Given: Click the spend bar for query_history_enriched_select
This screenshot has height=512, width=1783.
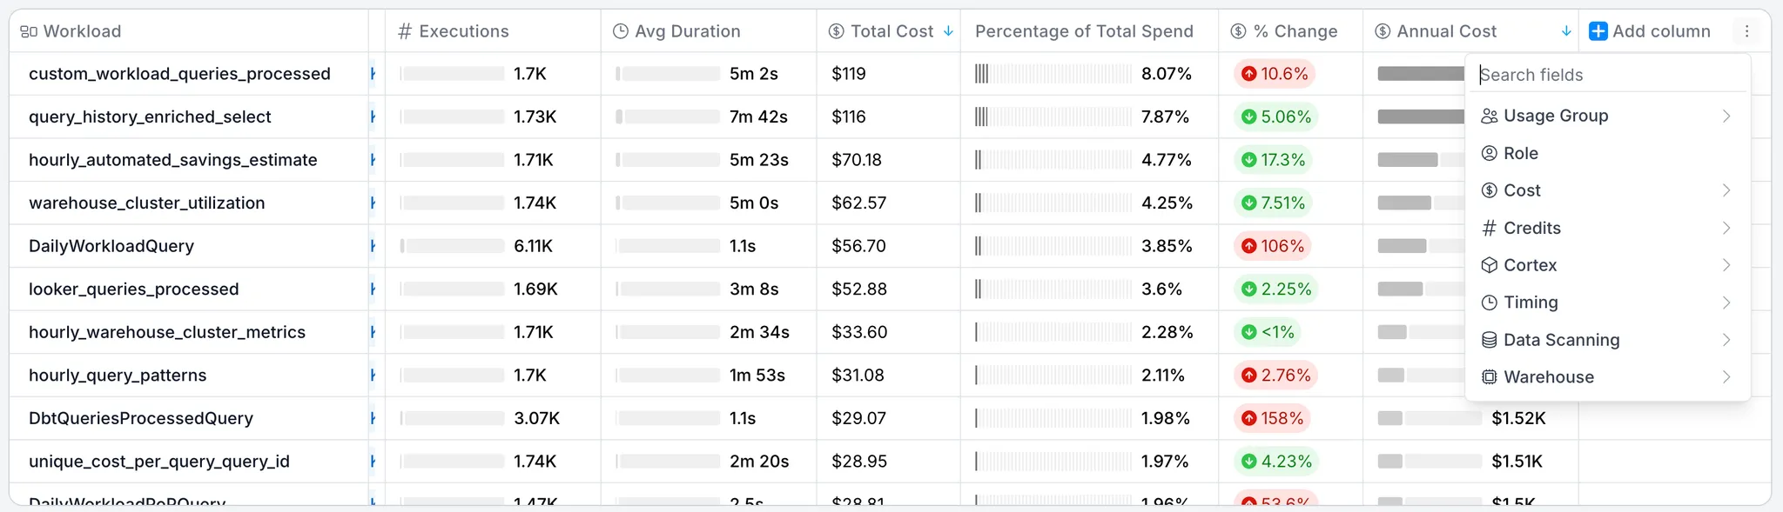Looking at the screenshot, I should pyautogui.click(x=1053, y=116).
